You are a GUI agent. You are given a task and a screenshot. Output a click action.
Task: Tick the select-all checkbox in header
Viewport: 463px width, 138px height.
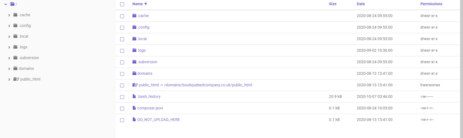point(122,4)
